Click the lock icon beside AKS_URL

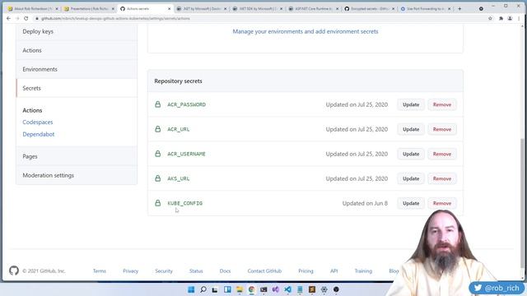[x=157, y=178]
